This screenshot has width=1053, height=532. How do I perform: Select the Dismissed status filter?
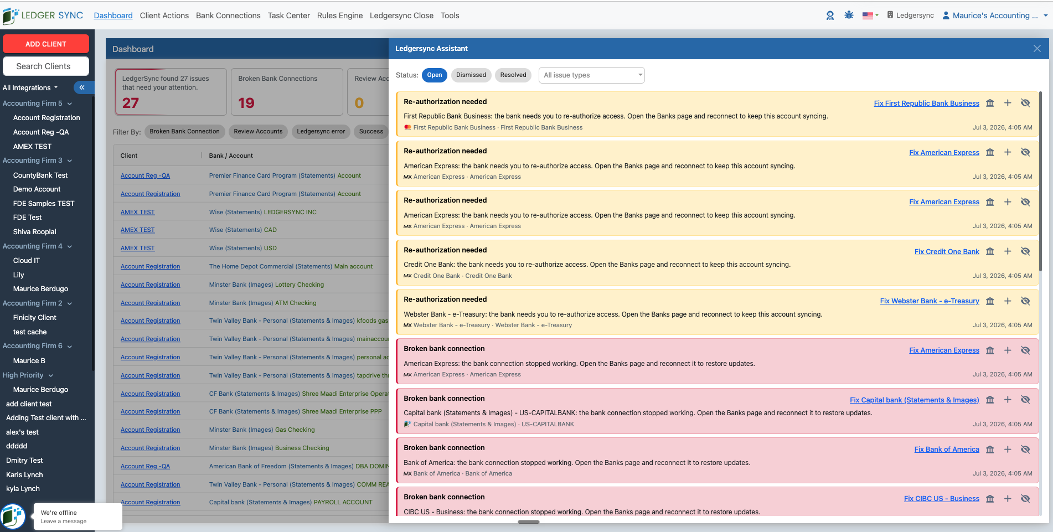coord(471,75)
